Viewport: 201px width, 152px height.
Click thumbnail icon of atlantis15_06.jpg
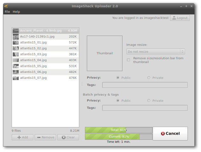[16, 72]
